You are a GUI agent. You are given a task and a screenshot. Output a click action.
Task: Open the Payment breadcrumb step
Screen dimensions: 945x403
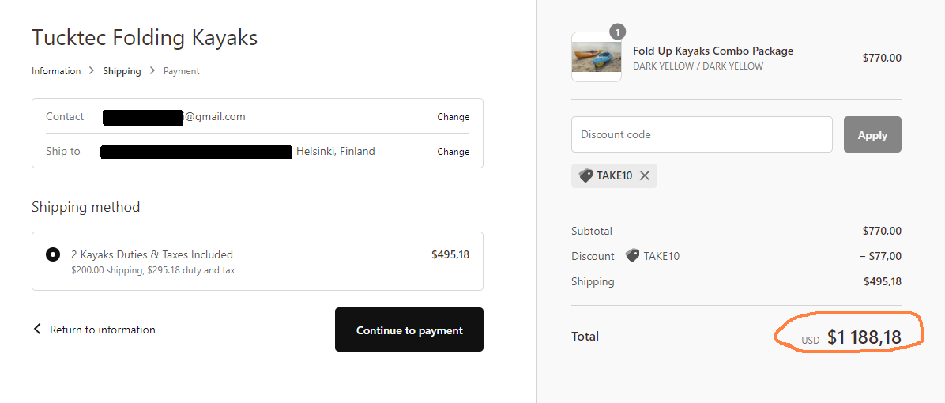[181, 71]
